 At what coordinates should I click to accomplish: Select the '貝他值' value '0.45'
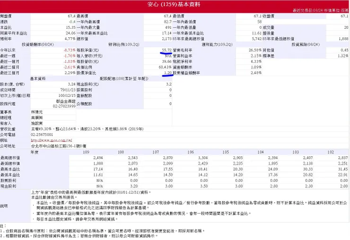point(344,50)
